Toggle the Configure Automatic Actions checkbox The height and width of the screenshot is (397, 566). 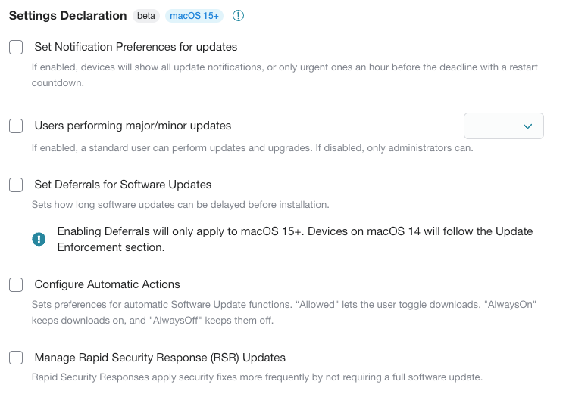[16, 284]
